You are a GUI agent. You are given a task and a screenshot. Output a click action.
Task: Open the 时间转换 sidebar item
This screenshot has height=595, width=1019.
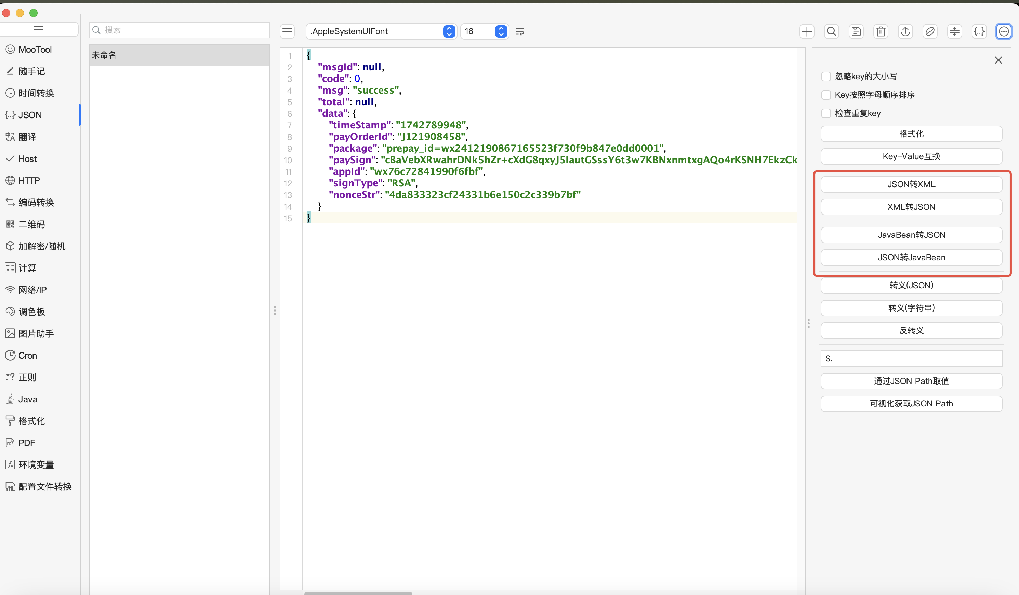[x=36, y=93]
